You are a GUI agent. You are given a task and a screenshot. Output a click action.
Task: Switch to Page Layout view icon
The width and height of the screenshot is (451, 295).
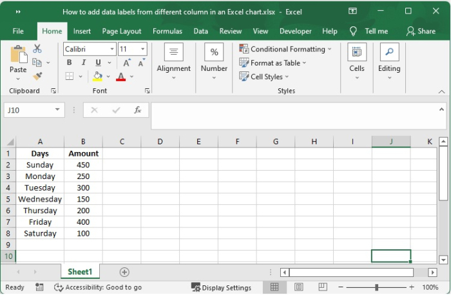(x=298, y=287)
